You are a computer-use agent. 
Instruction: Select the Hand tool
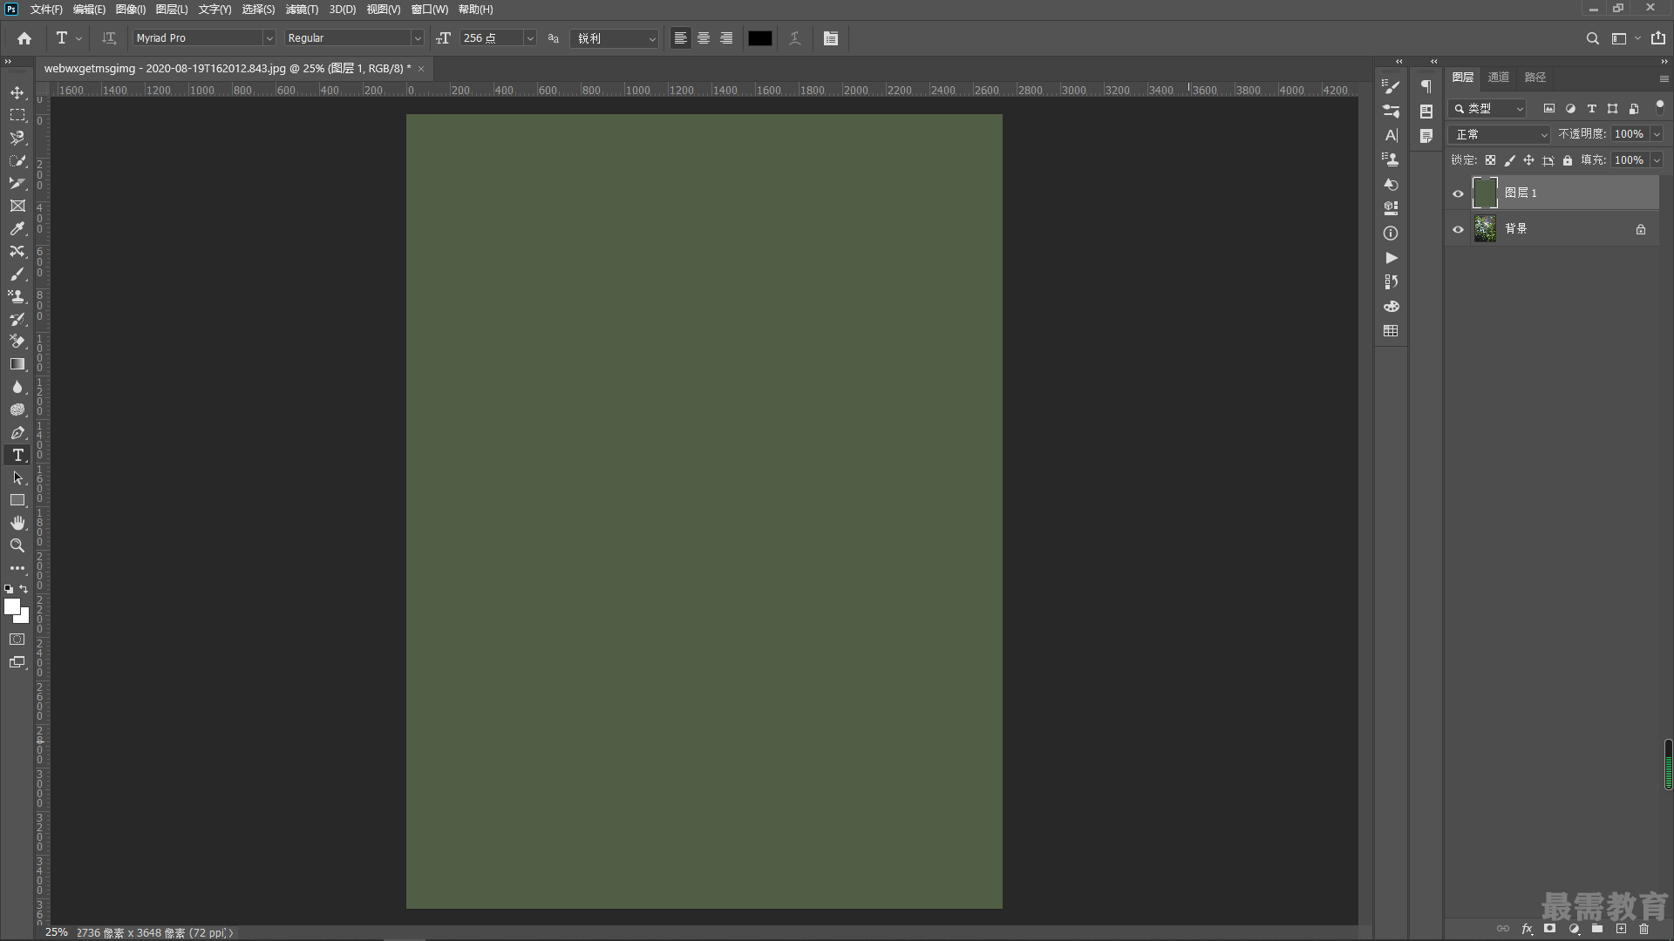17,523
